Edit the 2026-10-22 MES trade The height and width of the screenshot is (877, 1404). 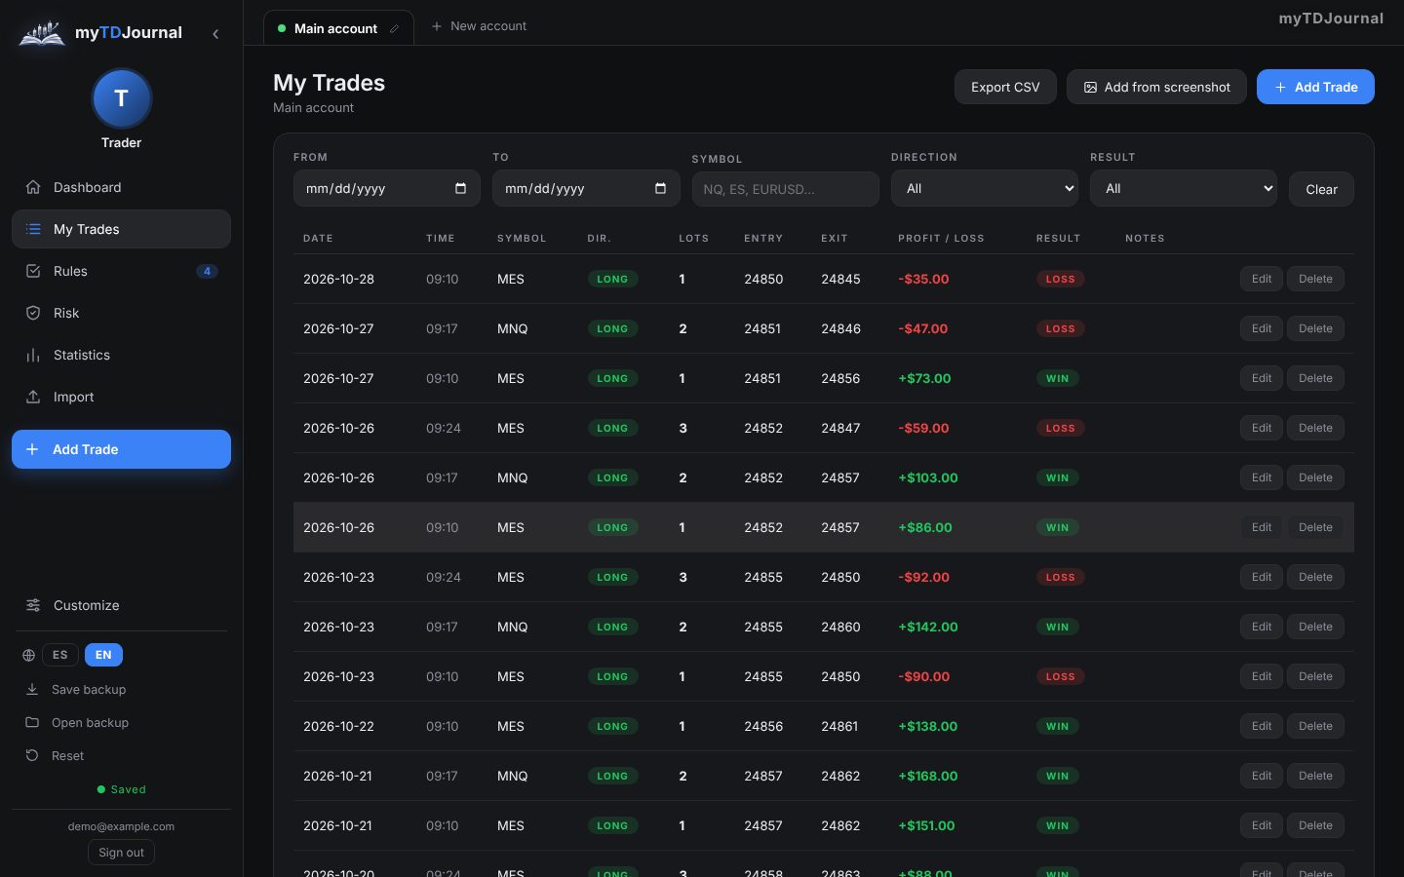click(1262, 726)
